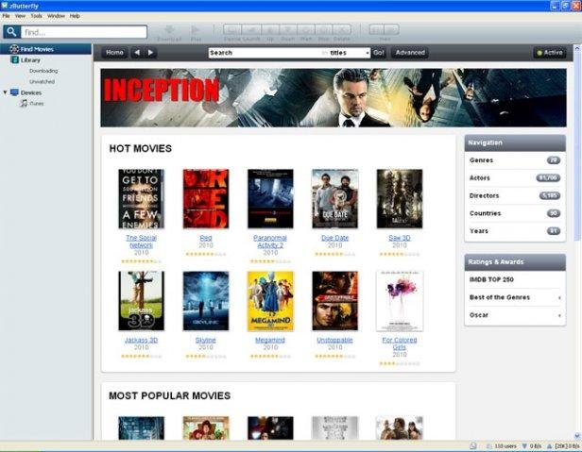The height and width of the screenshot is (452, 582).
Task: Open the Help menu
Action: pos(75,16)
